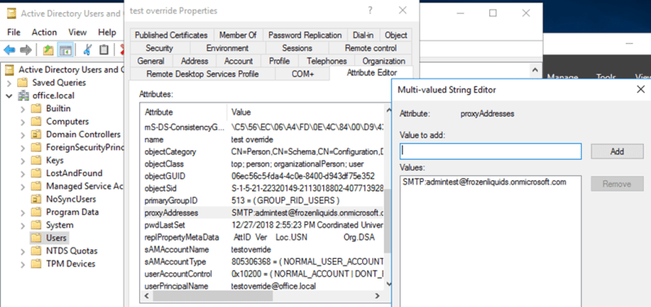This screenshot has width=651, height=307.
Task: Click the Saved Queries folder icon
Action: click(23, 83)
